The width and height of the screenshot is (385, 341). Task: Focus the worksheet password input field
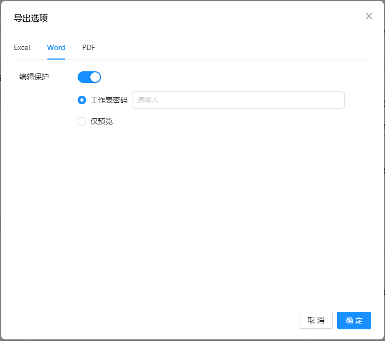click(x=238, y=100)
